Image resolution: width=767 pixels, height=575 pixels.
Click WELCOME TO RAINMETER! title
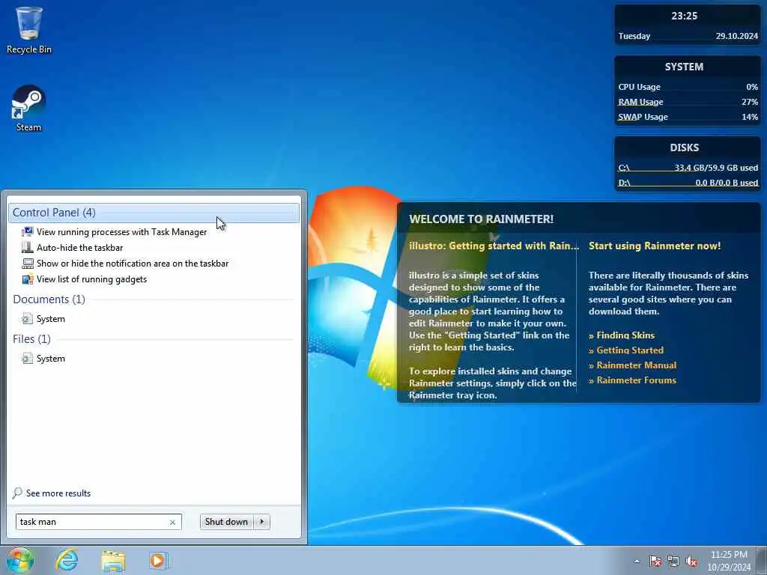pyautogui.click(x=482, y=219)
